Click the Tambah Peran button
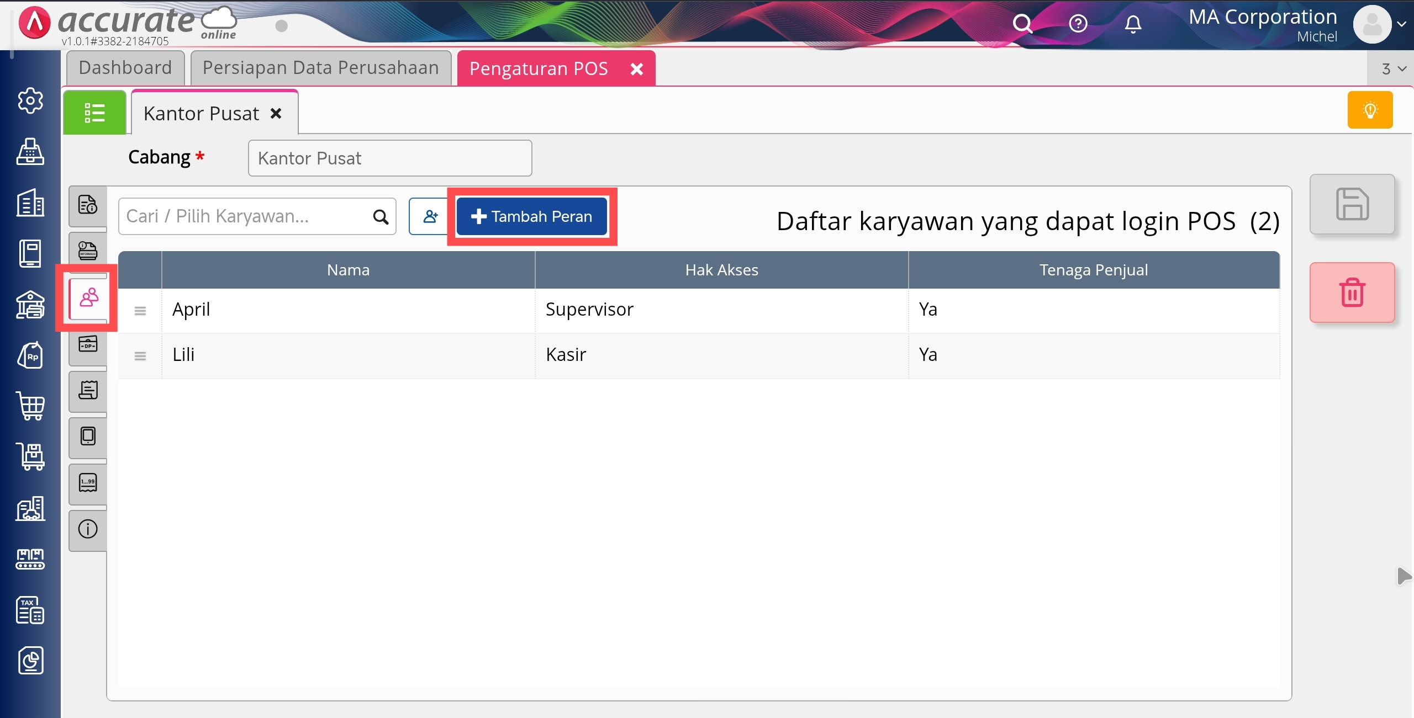Image resolution: width=1414 pixels, height=718 pixels. (x=531, y=216)
